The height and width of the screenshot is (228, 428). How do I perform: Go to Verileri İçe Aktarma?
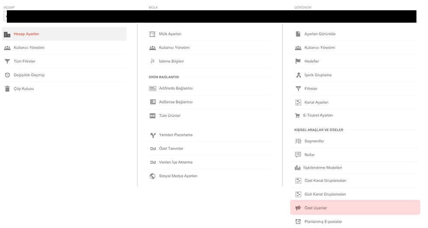pyautogui.click(x=175, y=163)
